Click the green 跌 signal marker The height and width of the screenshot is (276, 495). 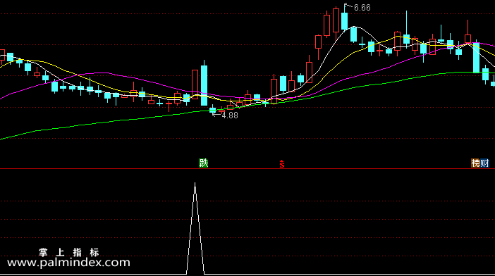(x=204, y=163)
